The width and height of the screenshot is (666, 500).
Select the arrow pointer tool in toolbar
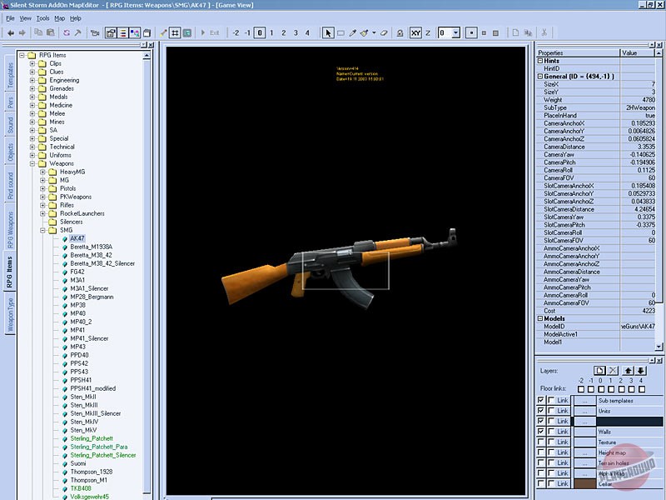pyautogui.click(x=328, y=32)
